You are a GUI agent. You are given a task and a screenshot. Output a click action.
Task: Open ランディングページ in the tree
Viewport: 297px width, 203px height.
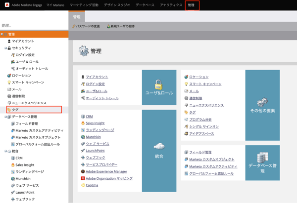(x=30, y=171)
